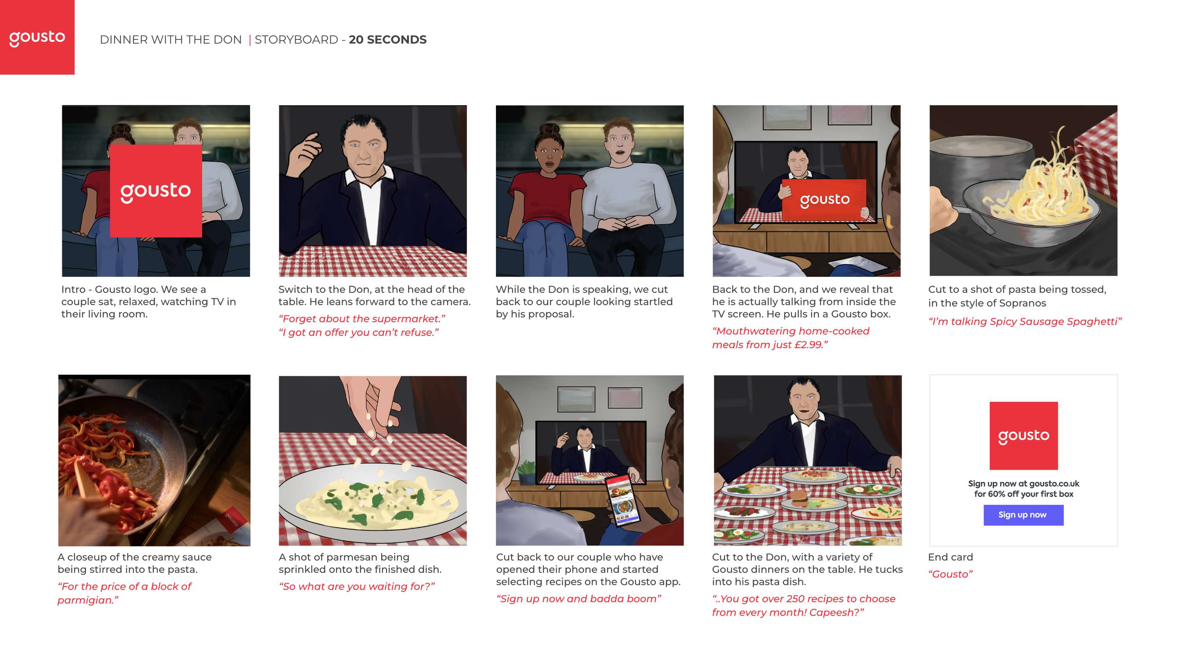Click the parmesan sprinkling frame
This screenshot has width=1180, height=664.
point(373,461)
